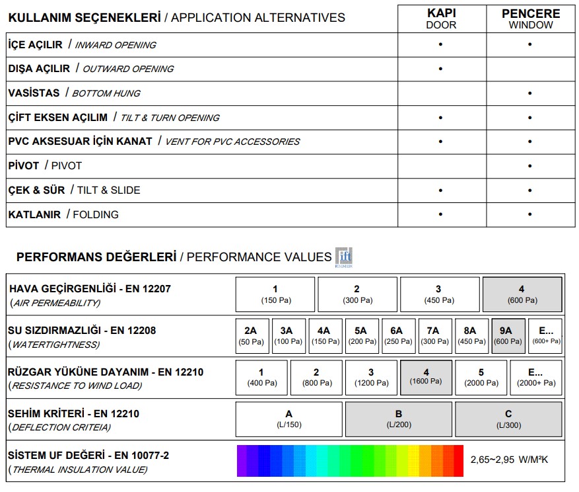This screenshot has height=492, width=579.
Task: Click the ÇEK & SÜR / TILT & SLIDE label
Action: (74, 190)
